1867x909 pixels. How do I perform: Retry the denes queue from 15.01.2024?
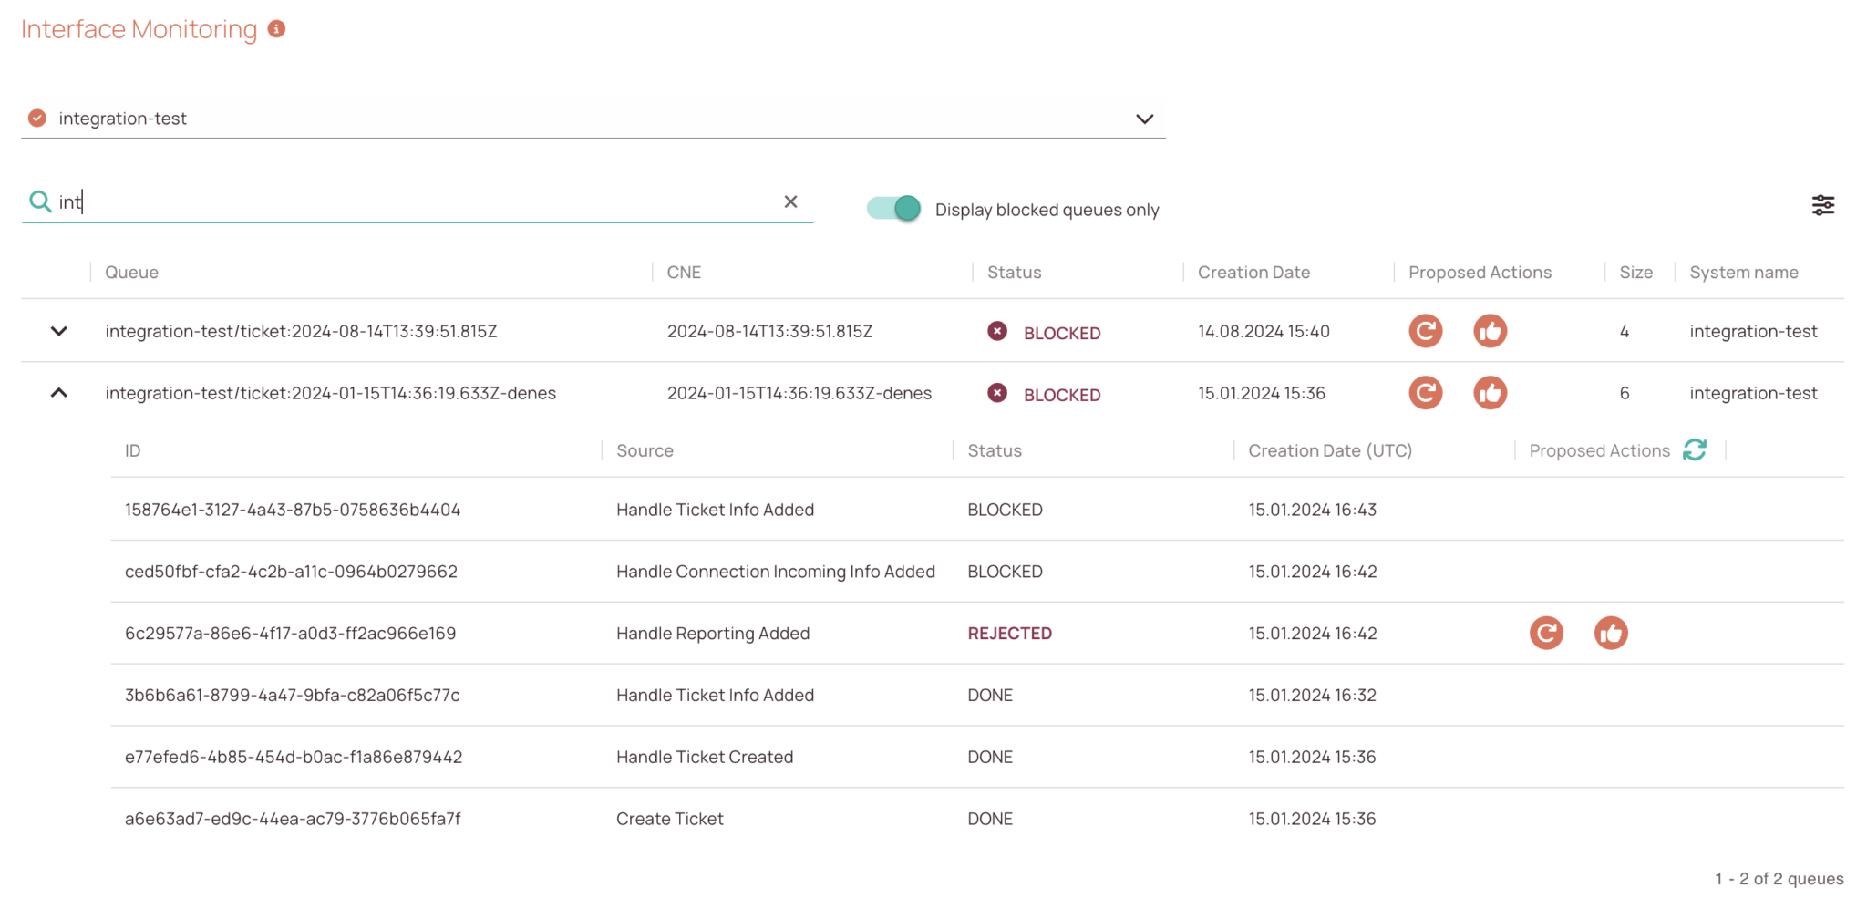(x=1425, y=393)
